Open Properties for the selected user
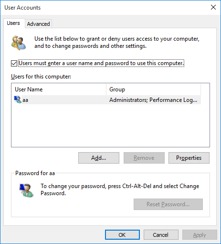221x244 pixels. [x=189, y=158]
